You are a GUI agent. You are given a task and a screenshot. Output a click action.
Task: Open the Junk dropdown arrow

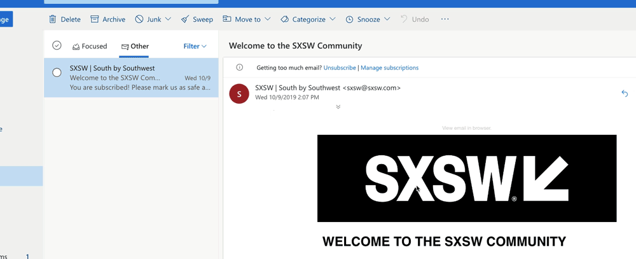[x=169, y=19]
